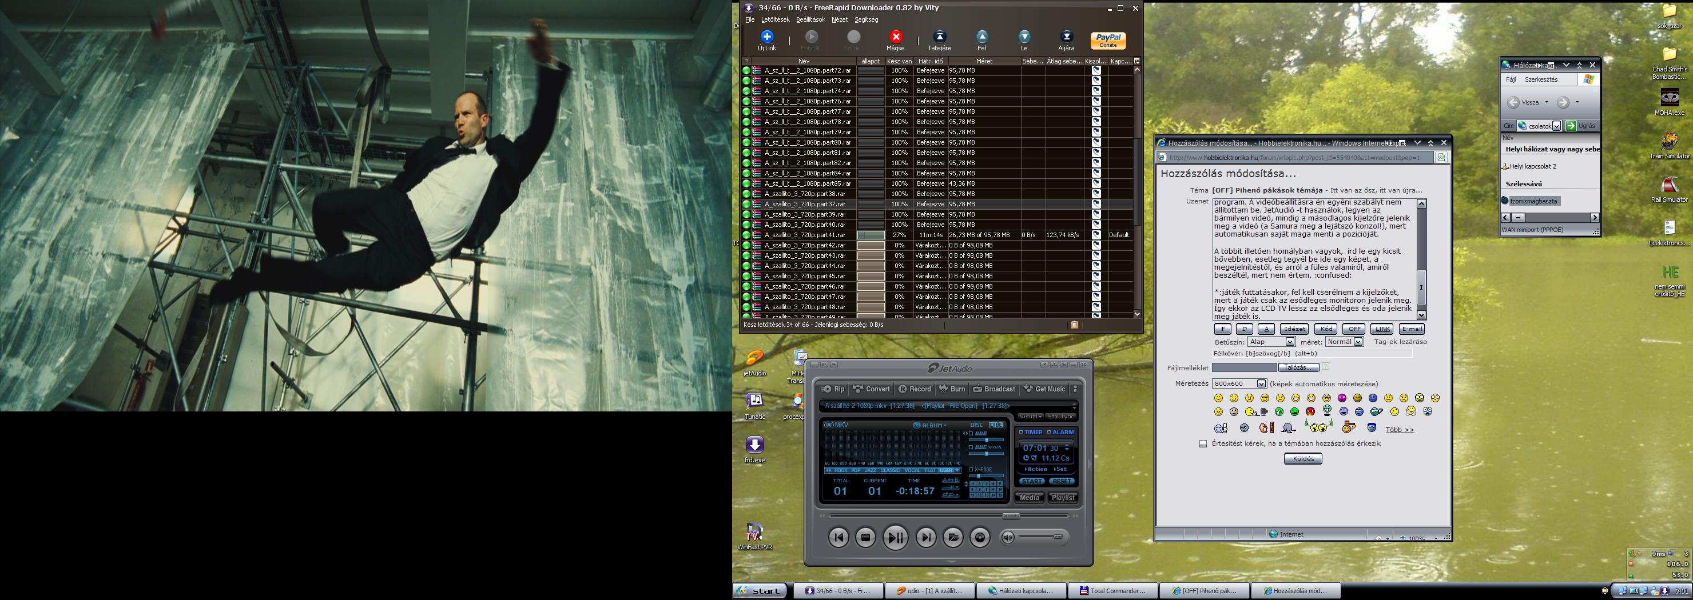Switch JetAudio source mode to FILE
The height and width of the screenshot is (600, 1693).
coord(996,425)
